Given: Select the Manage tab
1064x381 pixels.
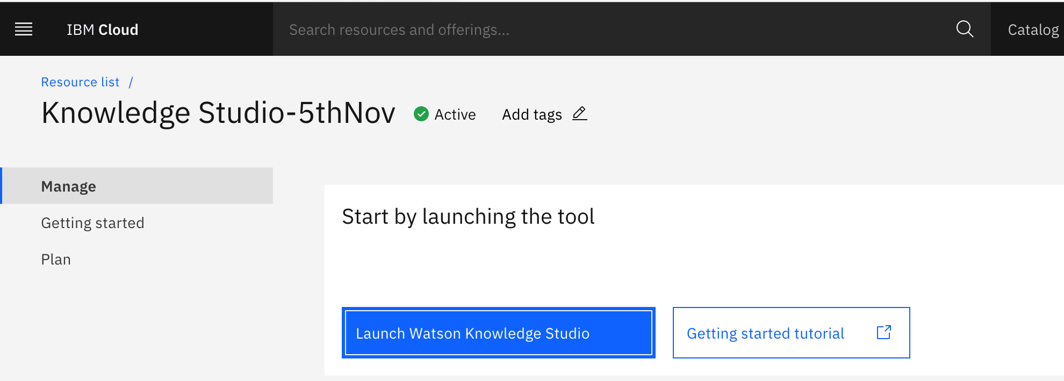Looking at the screenshot, I should click(x=136, y=186).
